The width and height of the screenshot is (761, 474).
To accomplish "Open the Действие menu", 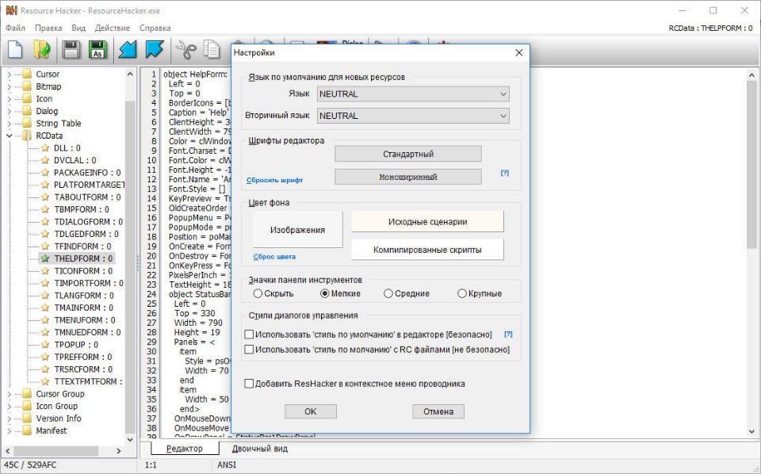I will [x=113, y=28].
